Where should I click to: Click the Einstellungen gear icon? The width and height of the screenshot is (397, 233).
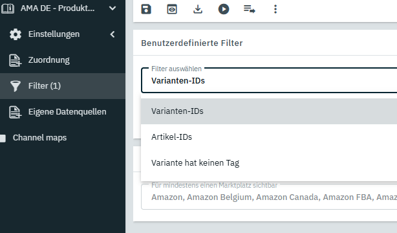16,34
